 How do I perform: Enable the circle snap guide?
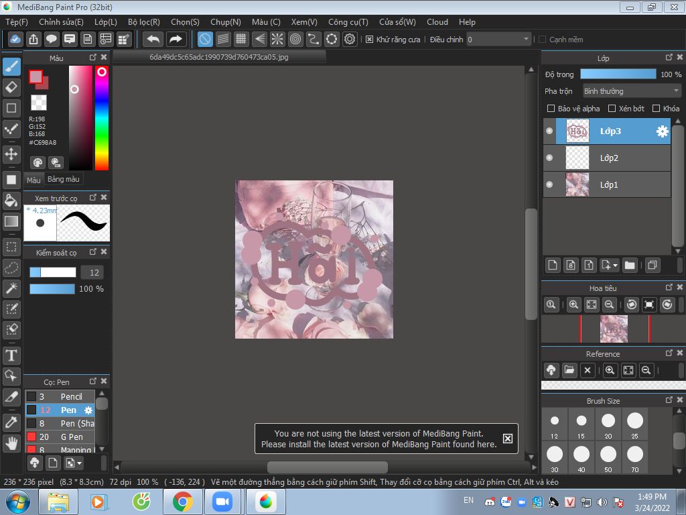tap(295, 40)
